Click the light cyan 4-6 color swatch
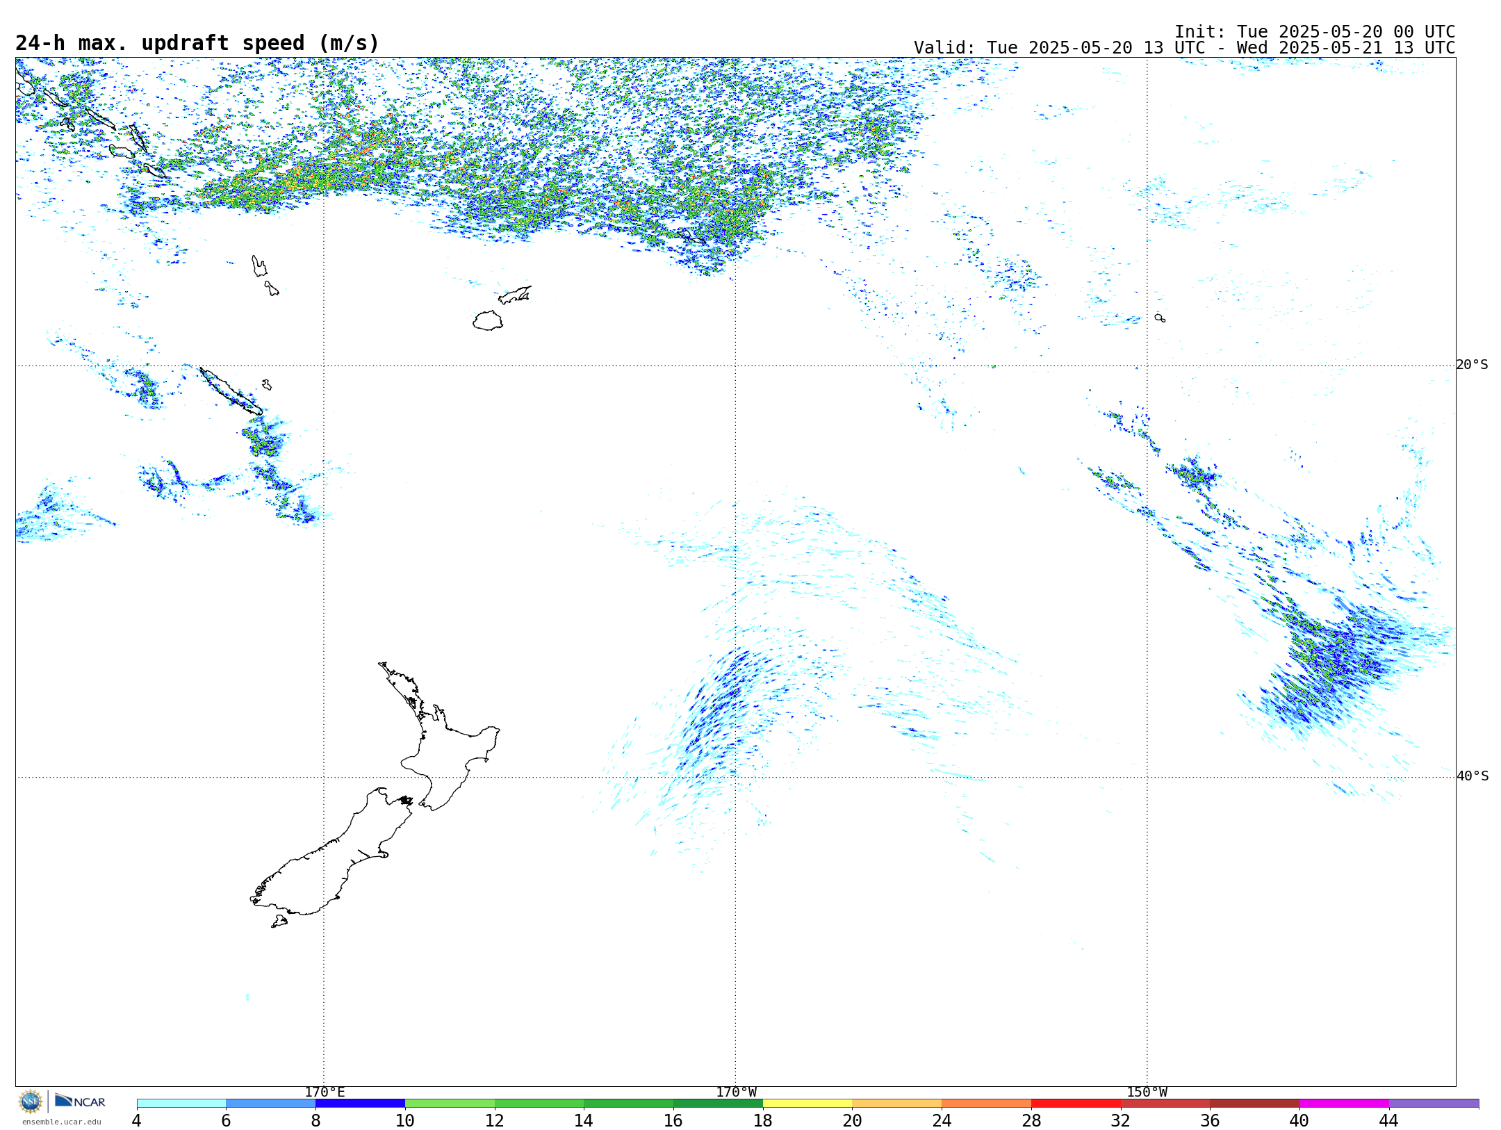 (x=181, y=1104)
